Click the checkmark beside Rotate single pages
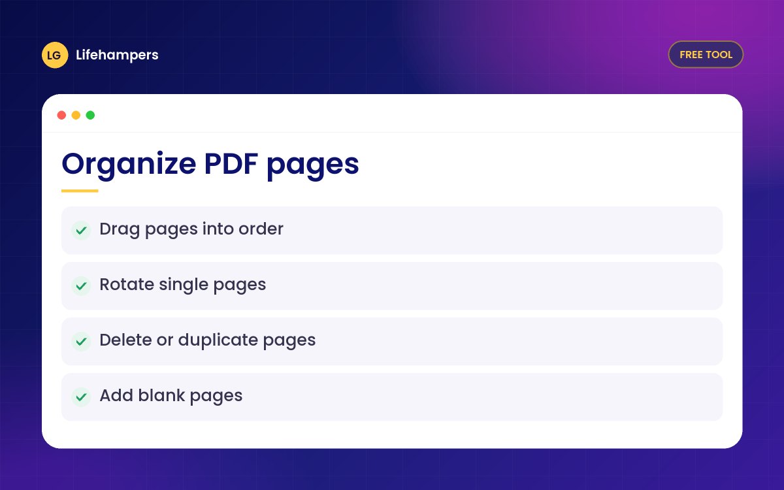The height and width of the screenshot is (490, 784). (x=81, y=286)
